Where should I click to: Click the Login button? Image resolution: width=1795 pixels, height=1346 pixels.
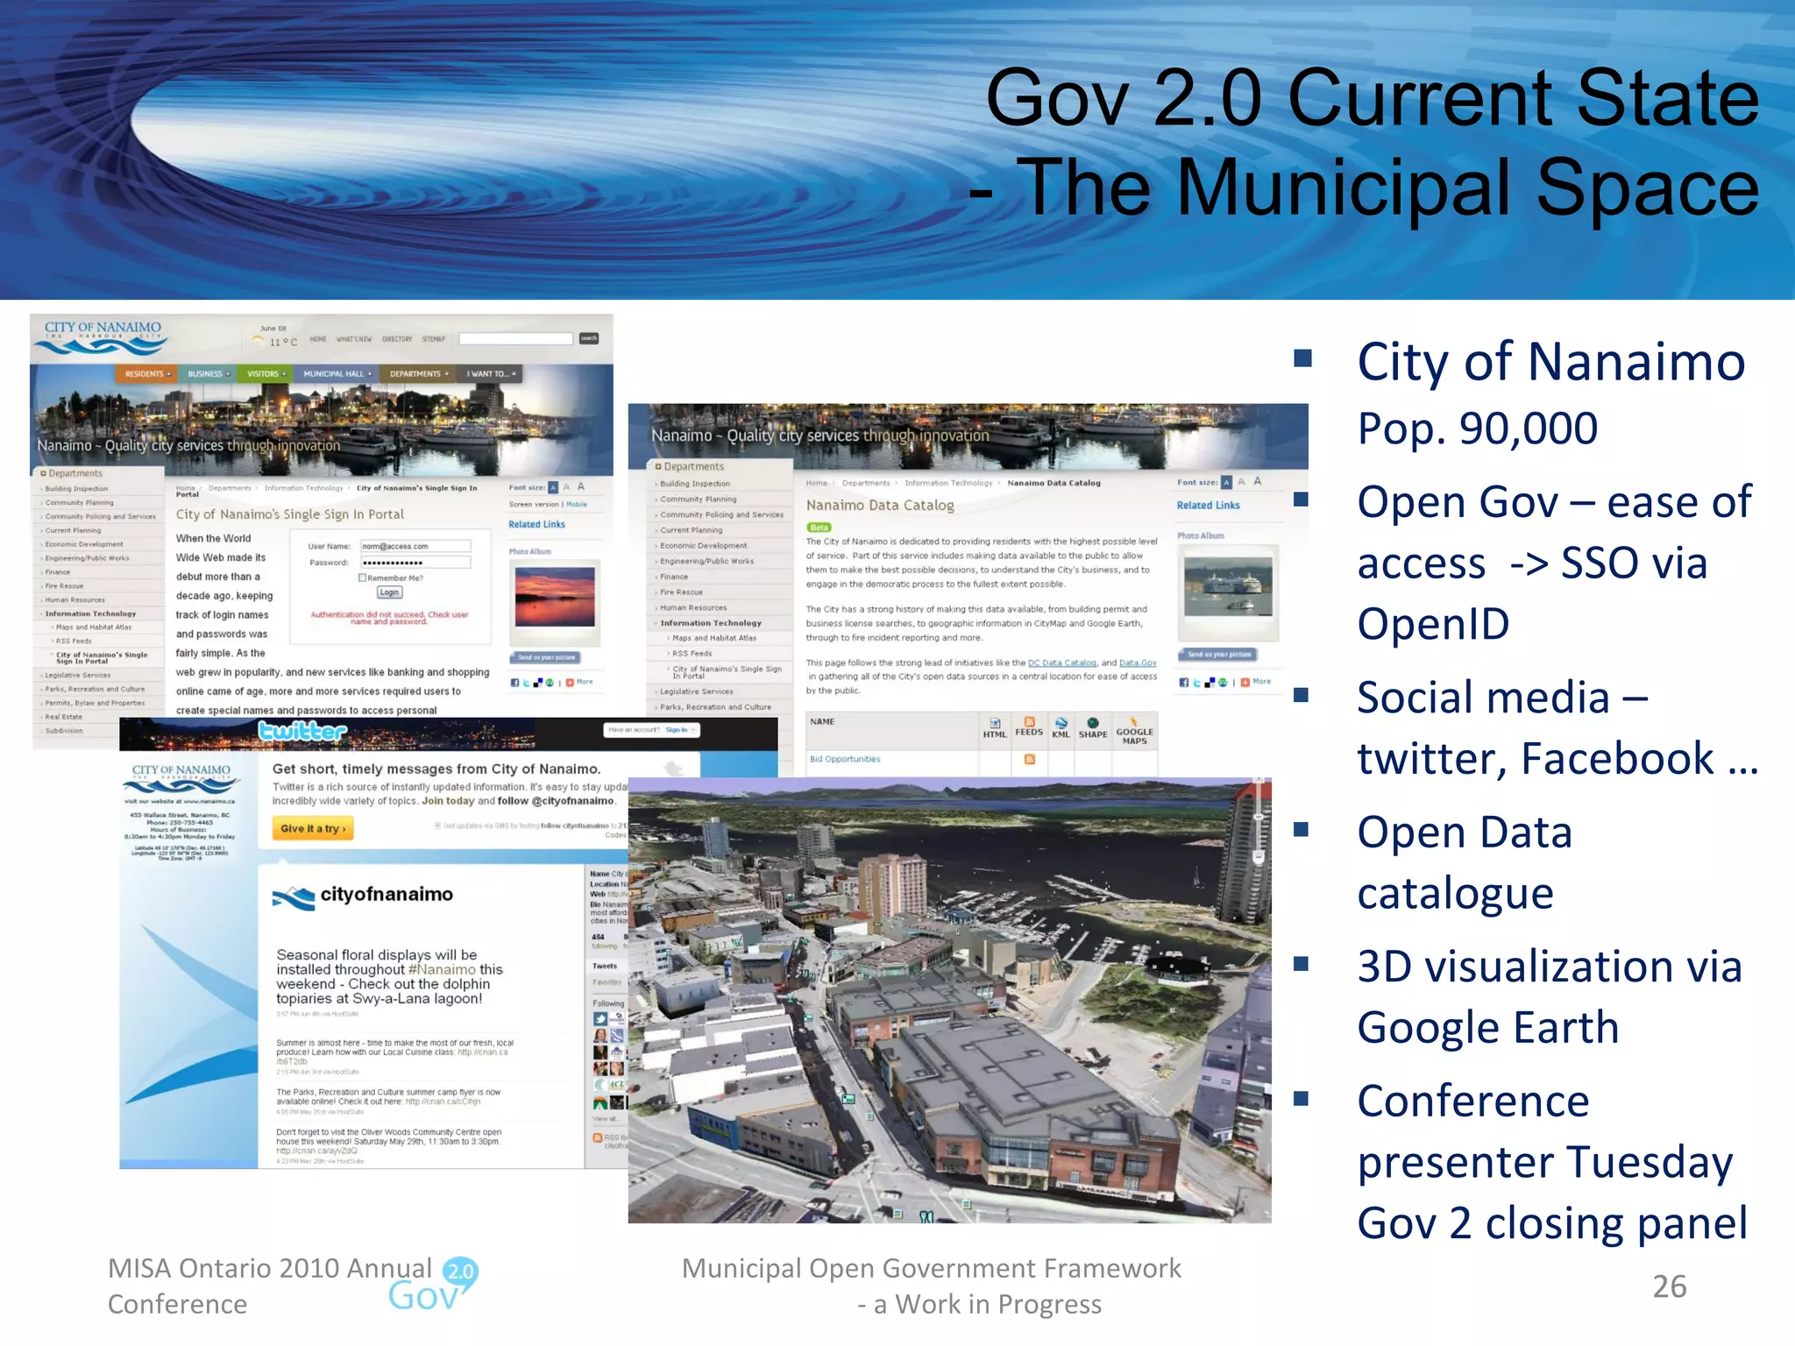(x=389, y=592)
